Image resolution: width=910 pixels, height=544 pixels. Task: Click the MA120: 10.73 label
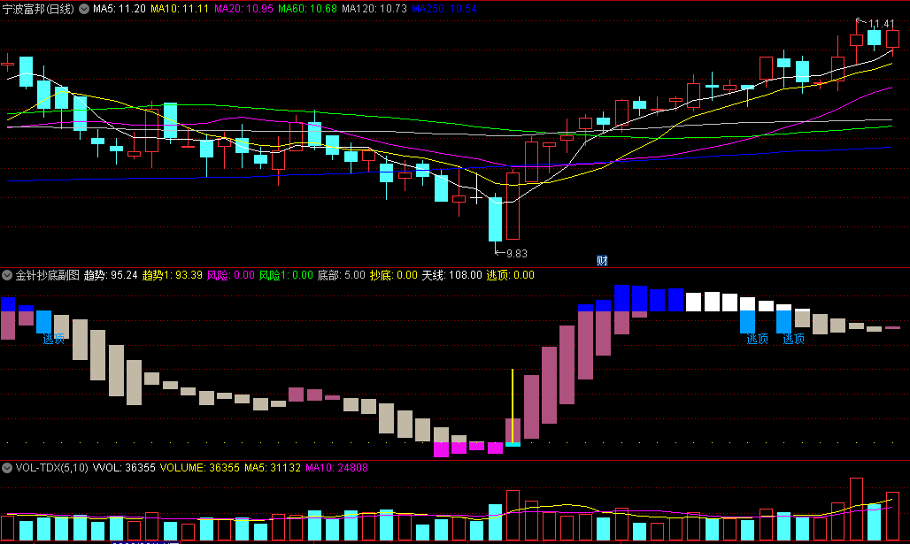click(374, 9)
